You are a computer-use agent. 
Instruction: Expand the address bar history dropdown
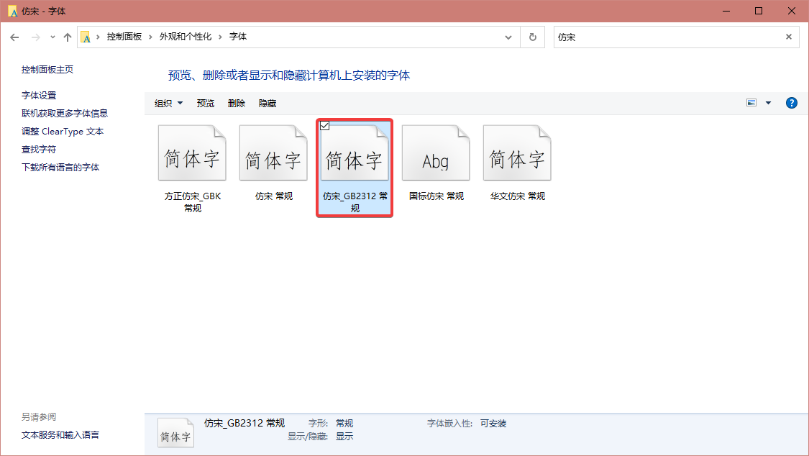point(508,36)
